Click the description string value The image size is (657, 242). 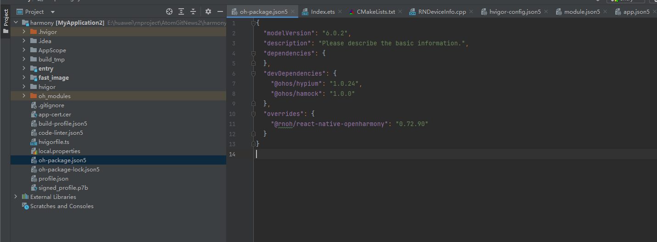pos(392,43)
